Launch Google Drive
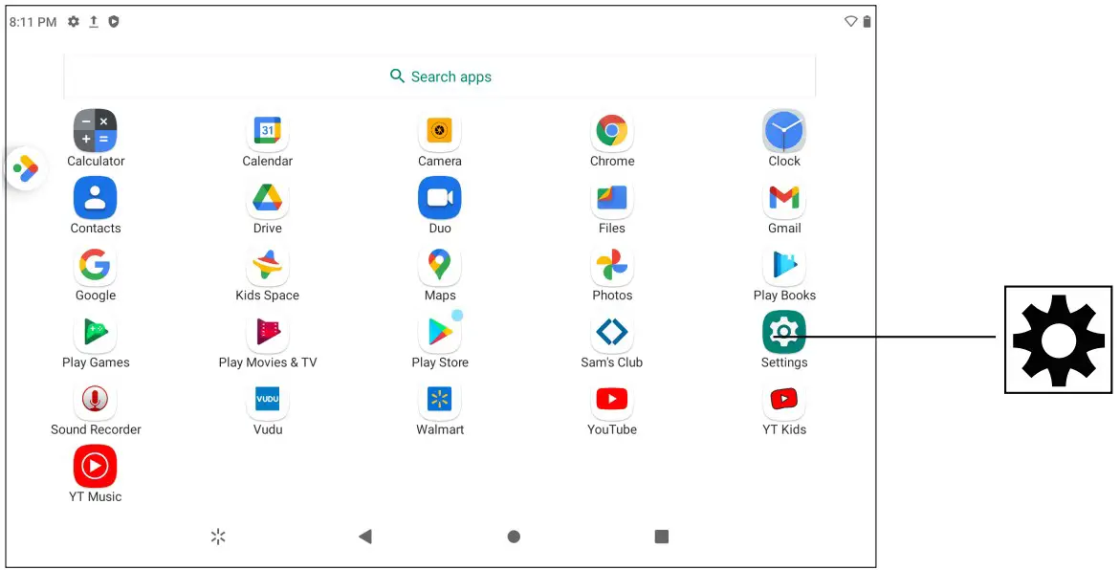The width and height of the screenshot is (1120, 570). (x=267, y=199)
